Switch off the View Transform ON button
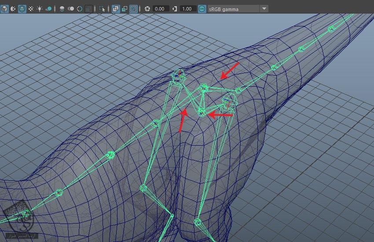 pos(202,8)
